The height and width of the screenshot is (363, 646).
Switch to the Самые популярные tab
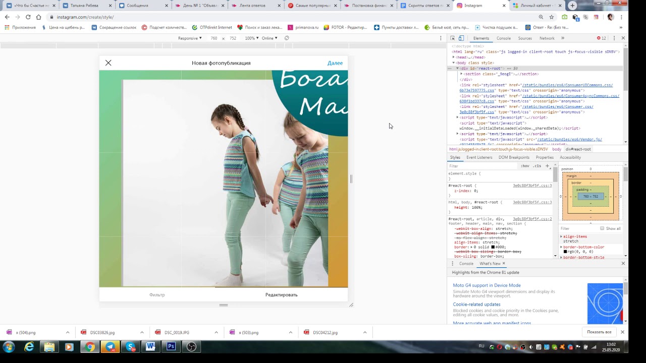pos(313,6)
